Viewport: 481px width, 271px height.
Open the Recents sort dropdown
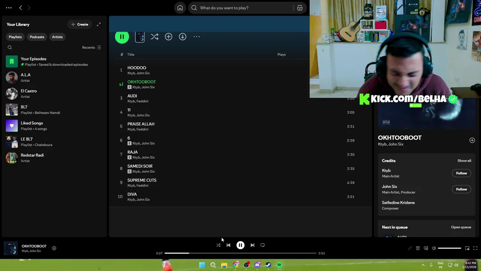click(x=91, y=47)
